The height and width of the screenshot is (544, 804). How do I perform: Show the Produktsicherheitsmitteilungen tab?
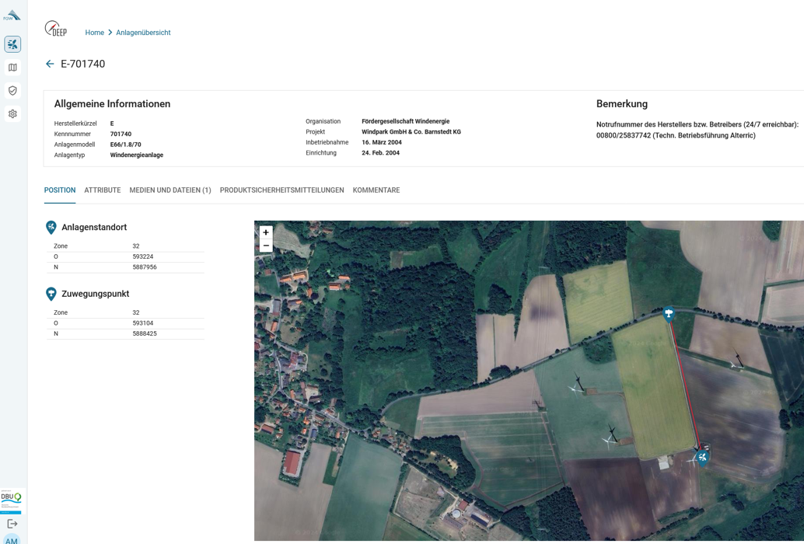click(281, 190)
